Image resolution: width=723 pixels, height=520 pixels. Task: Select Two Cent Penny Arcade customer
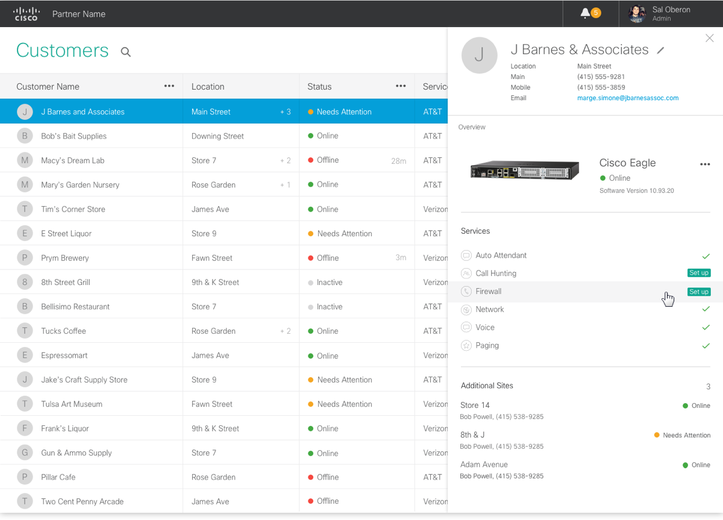coord(82,501)
